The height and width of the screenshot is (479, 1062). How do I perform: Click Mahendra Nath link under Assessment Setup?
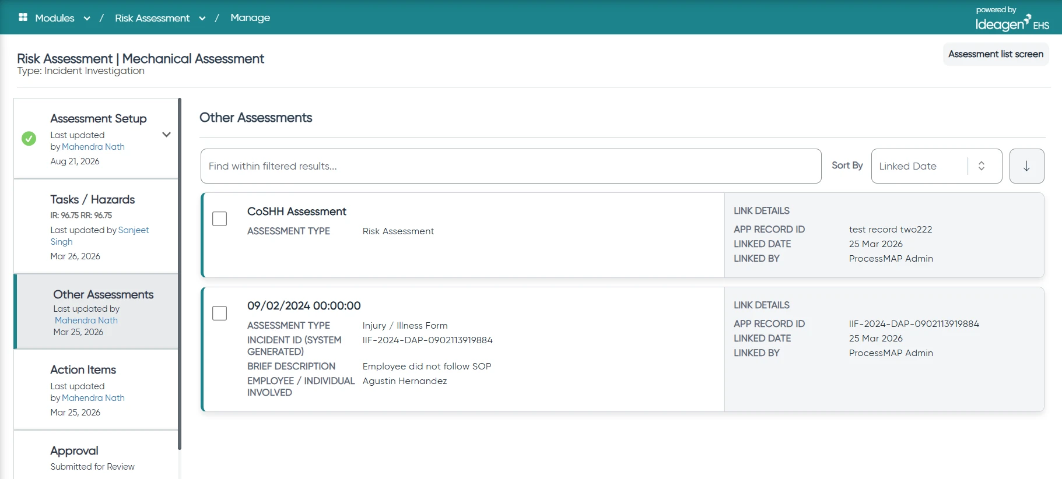tap(93, 147)
